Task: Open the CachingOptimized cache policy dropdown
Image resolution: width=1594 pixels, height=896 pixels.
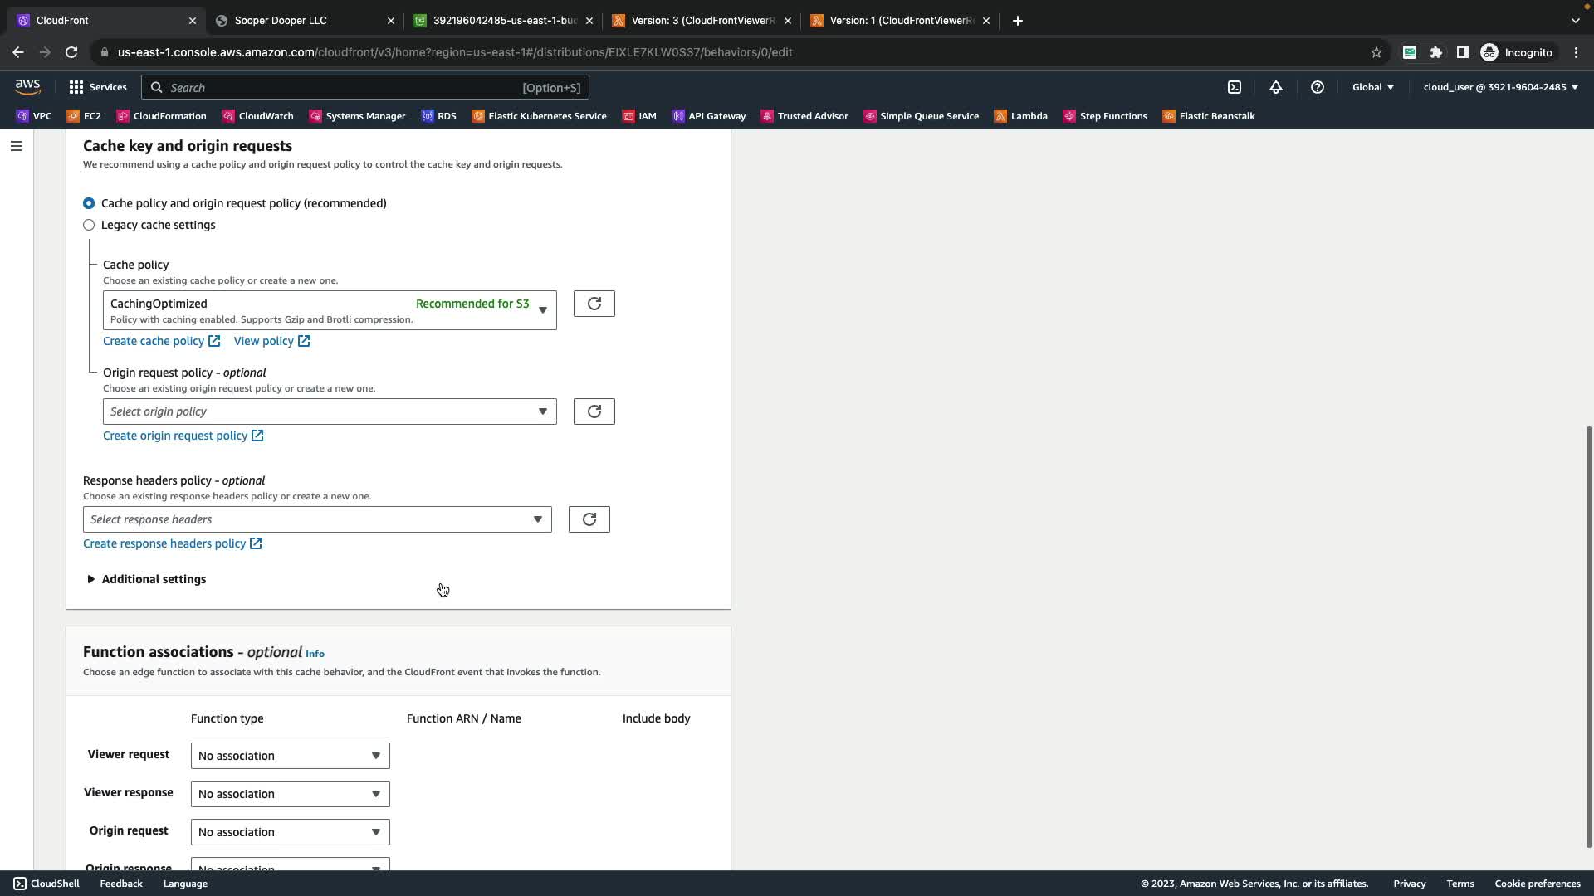Action: (x=330, y=310)
